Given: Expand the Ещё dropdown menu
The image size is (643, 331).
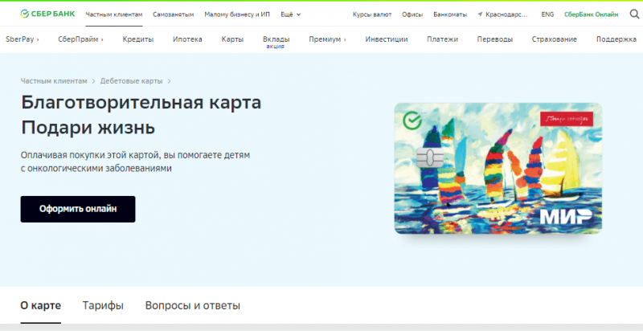Looking at the screenshot, I should click(290, 14).
